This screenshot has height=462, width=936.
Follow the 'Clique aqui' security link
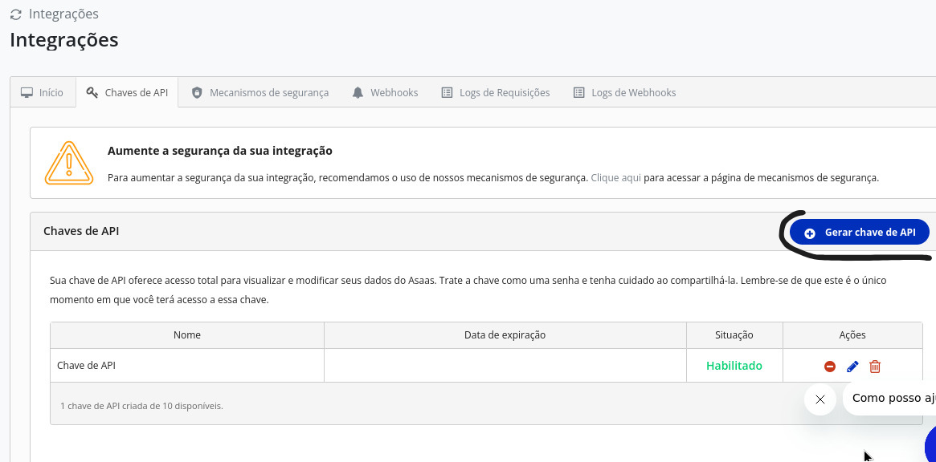(x=615, y=178)
